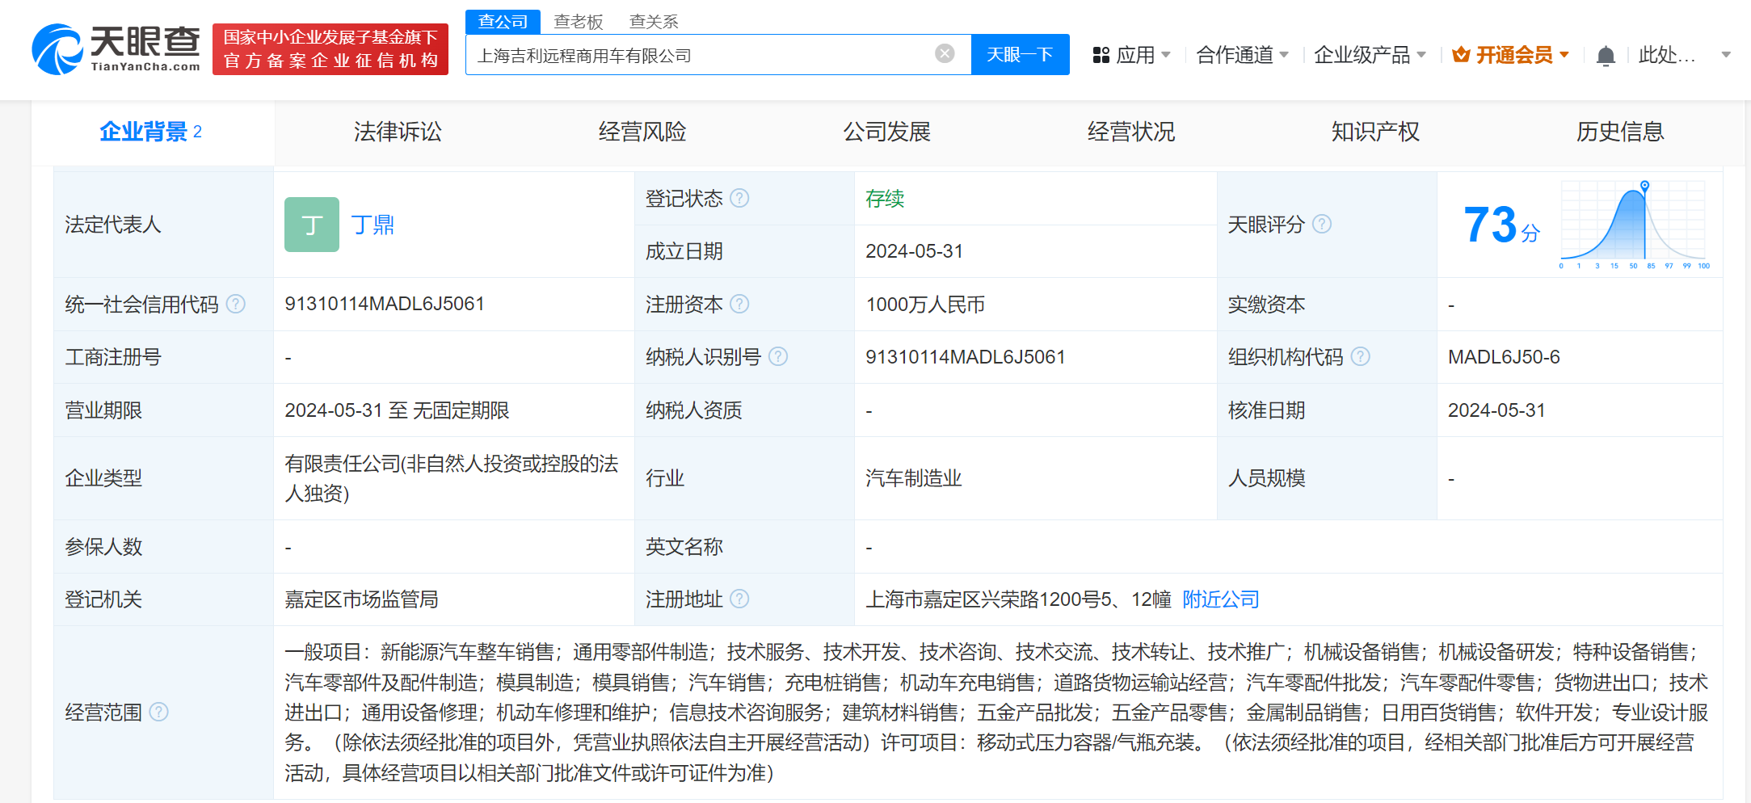
Task: Click the 注册地址 question mark icon
Action: (740, 599)
